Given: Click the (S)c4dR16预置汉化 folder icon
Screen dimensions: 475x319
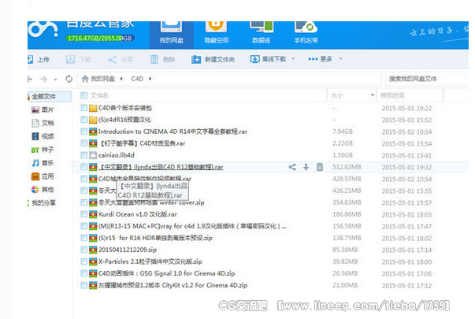Looking at the screenshot, I should coord(93,120).
